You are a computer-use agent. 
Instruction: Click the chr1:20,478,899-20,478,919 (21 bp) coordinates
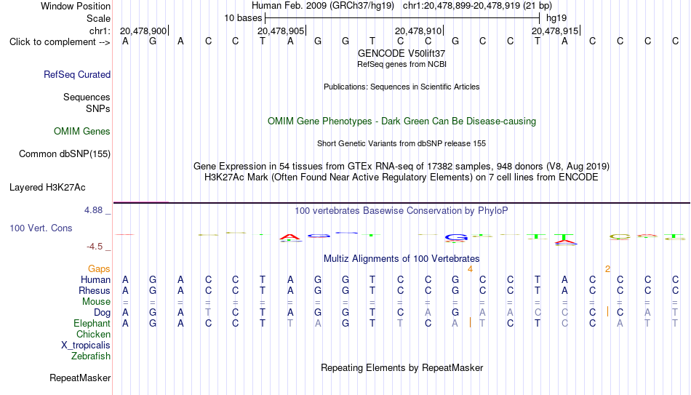[477, 6]
